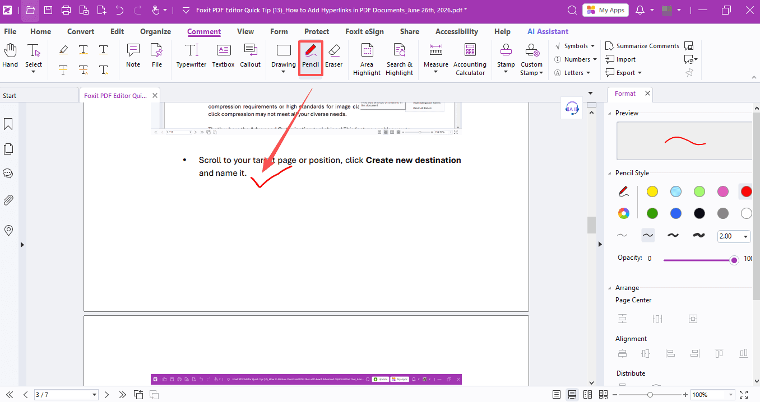Click the search magnifier in title bar
760x402 pixels.
(x=572, y=10)
